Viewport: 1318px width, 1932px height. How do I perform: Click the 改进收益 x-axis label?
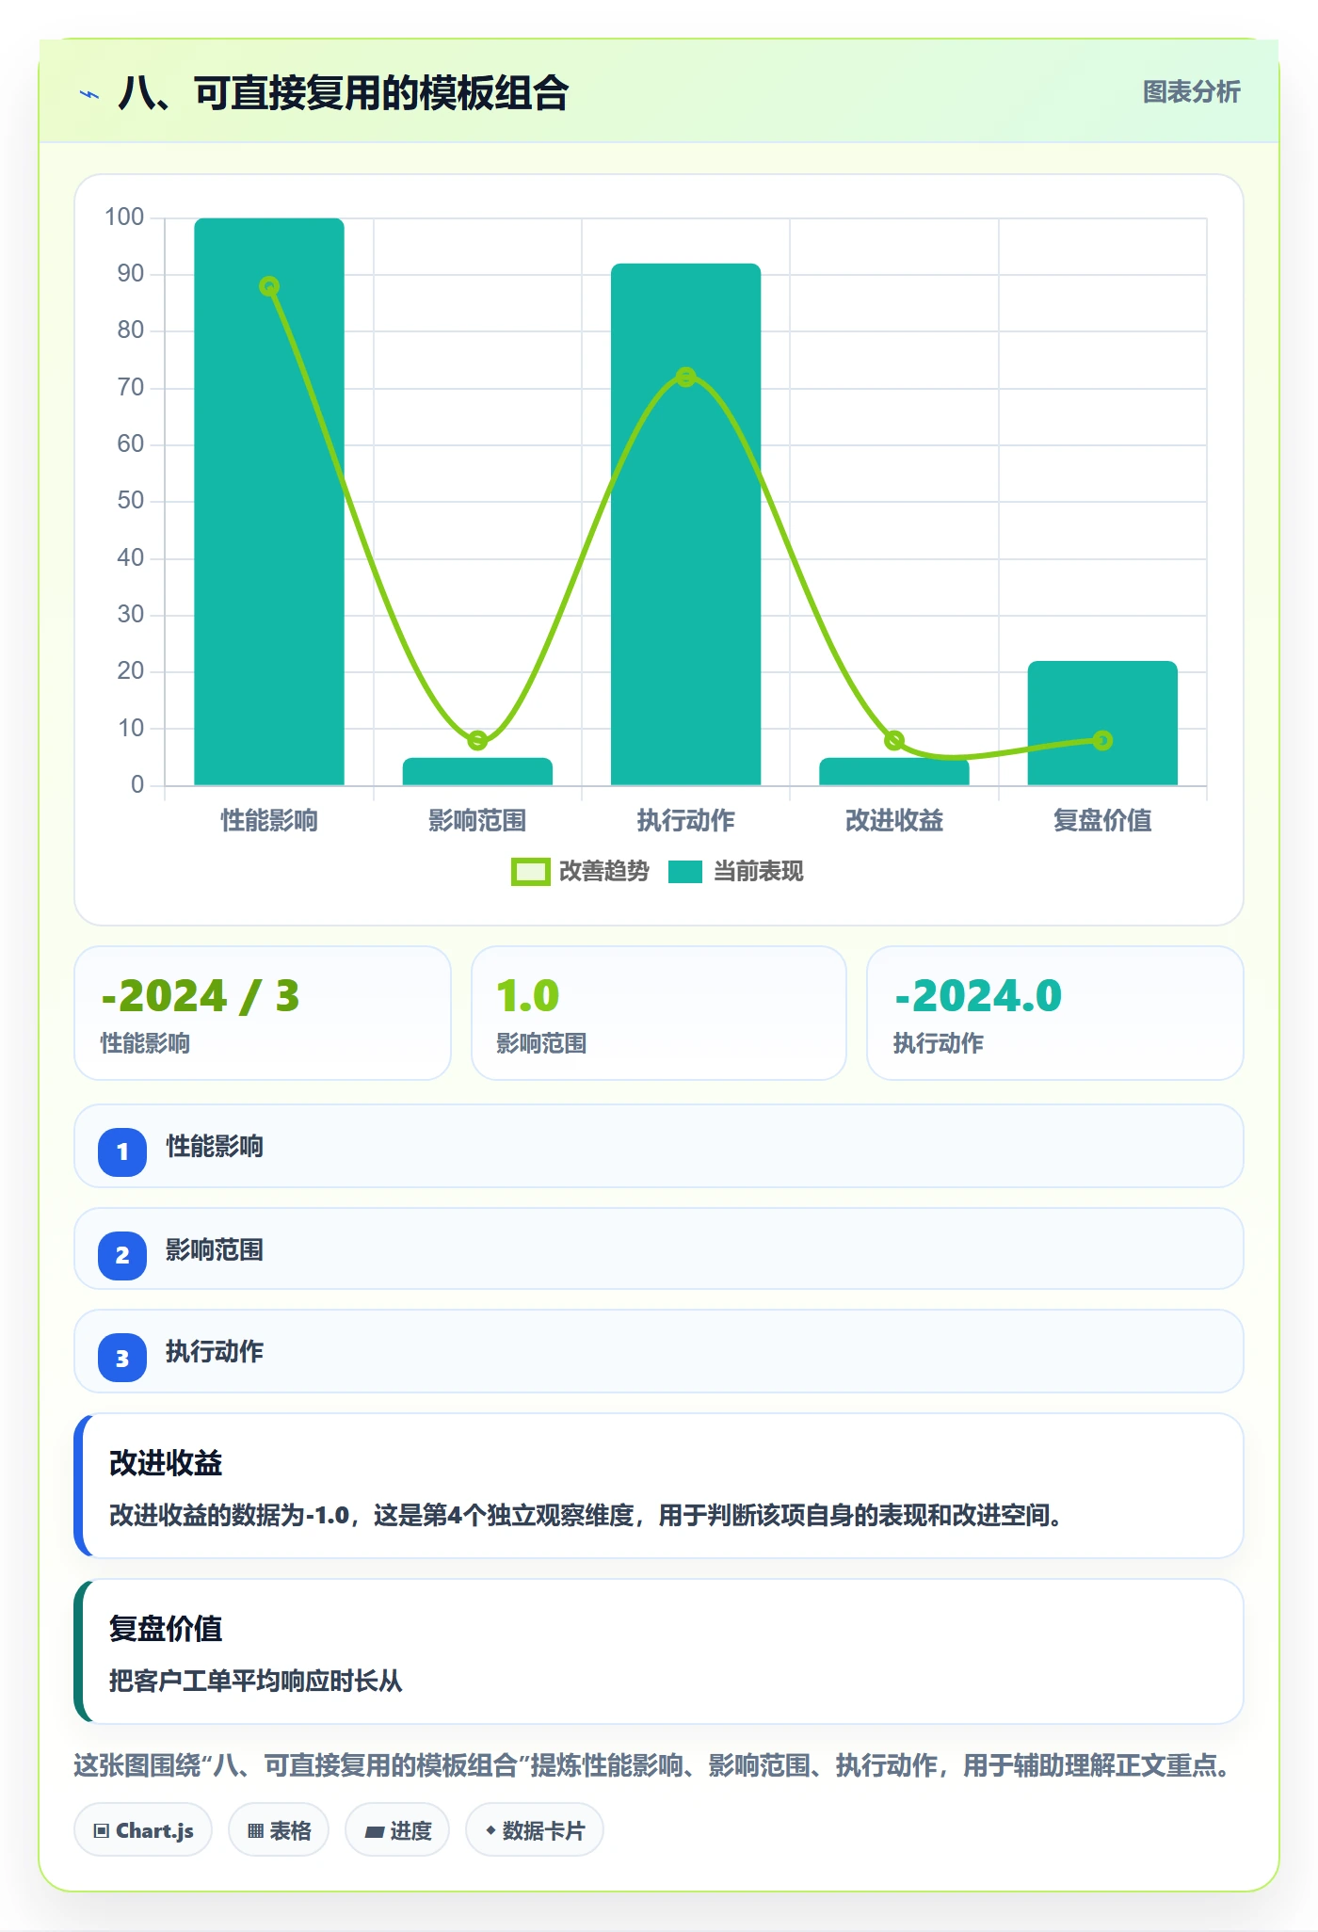[894, 821]
